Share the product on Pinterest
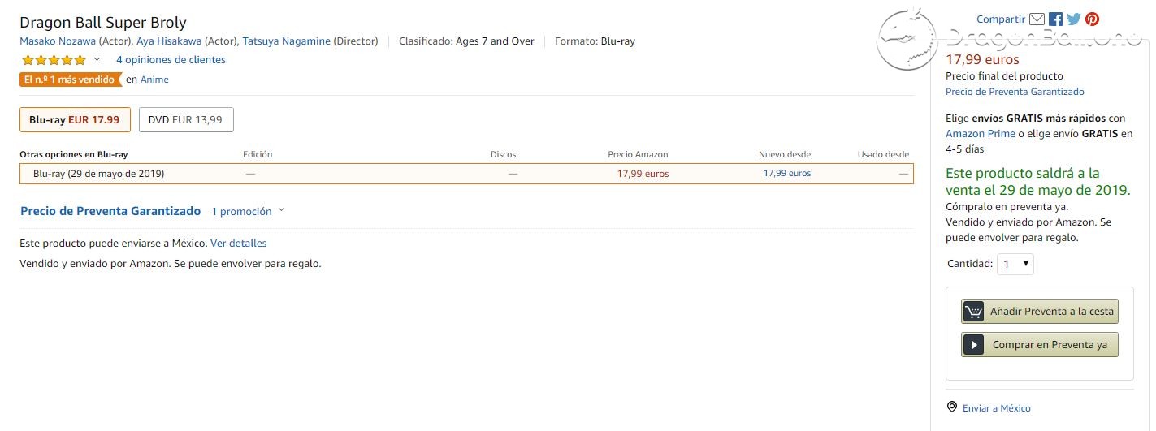This screenshot has width=1156, height=431. pyautogui.click(x=1093, y=19)
